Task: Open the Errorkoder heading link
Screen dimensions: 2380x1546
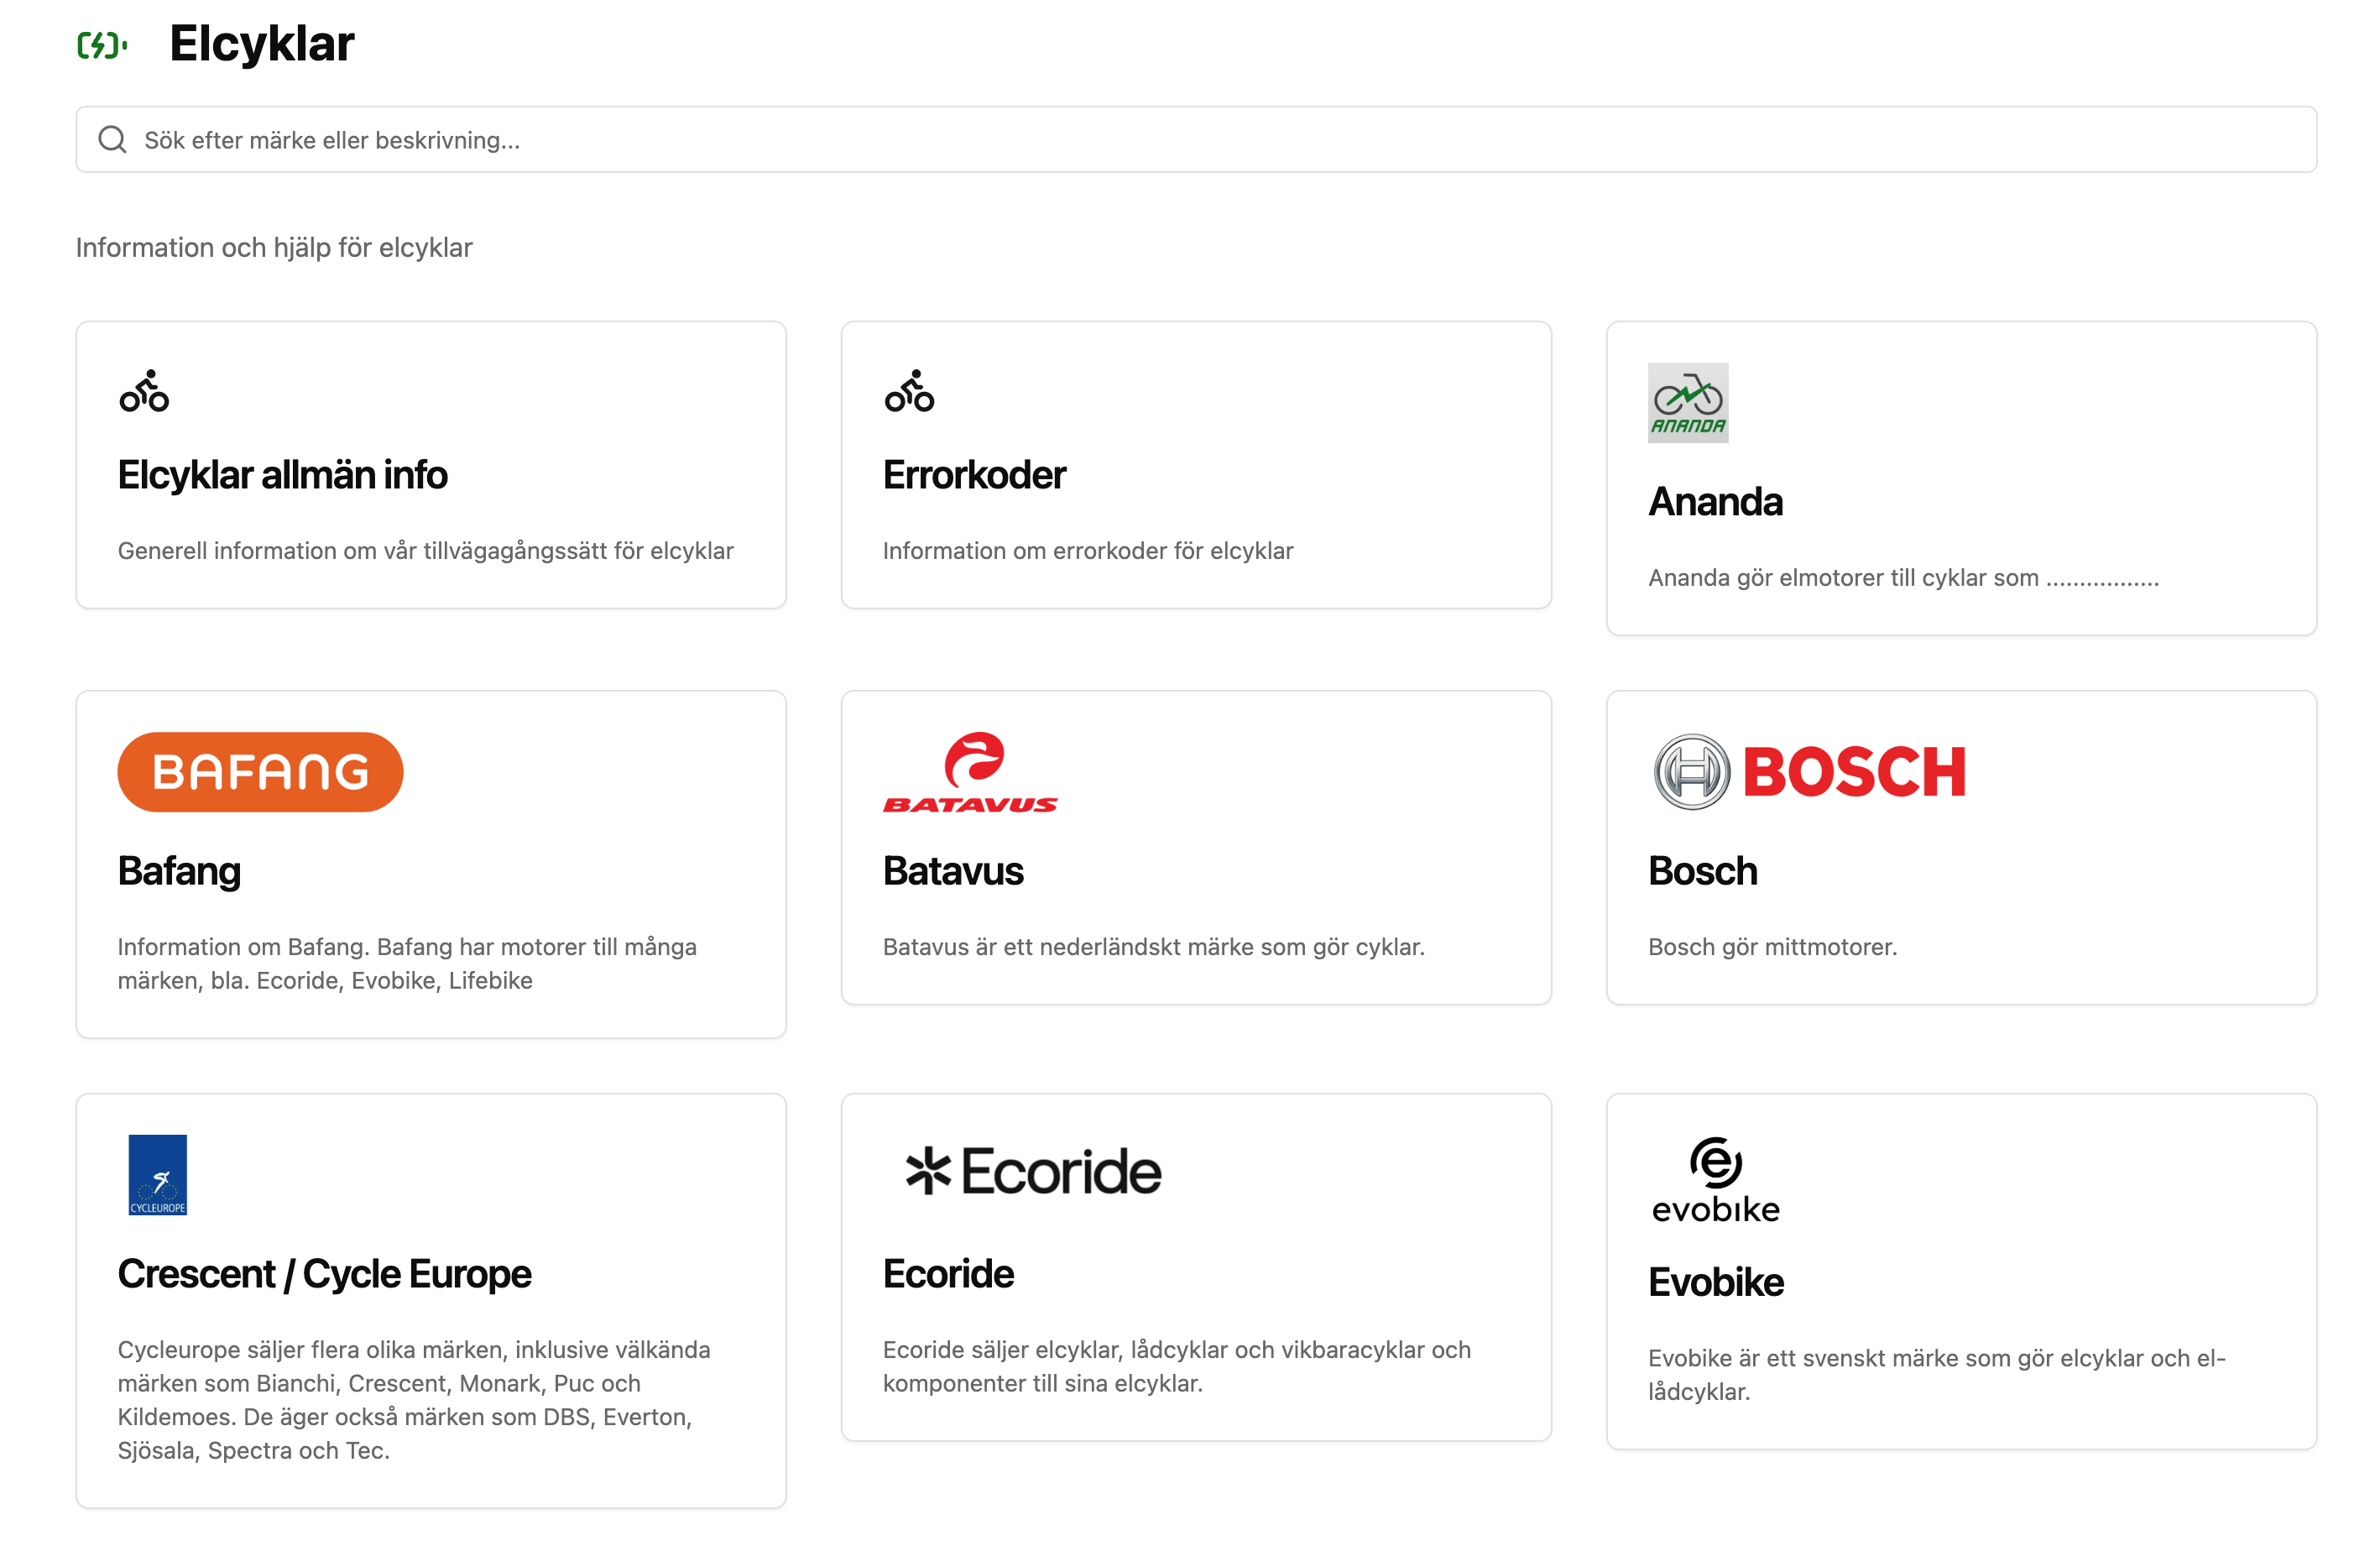Action: click(975, 475)
